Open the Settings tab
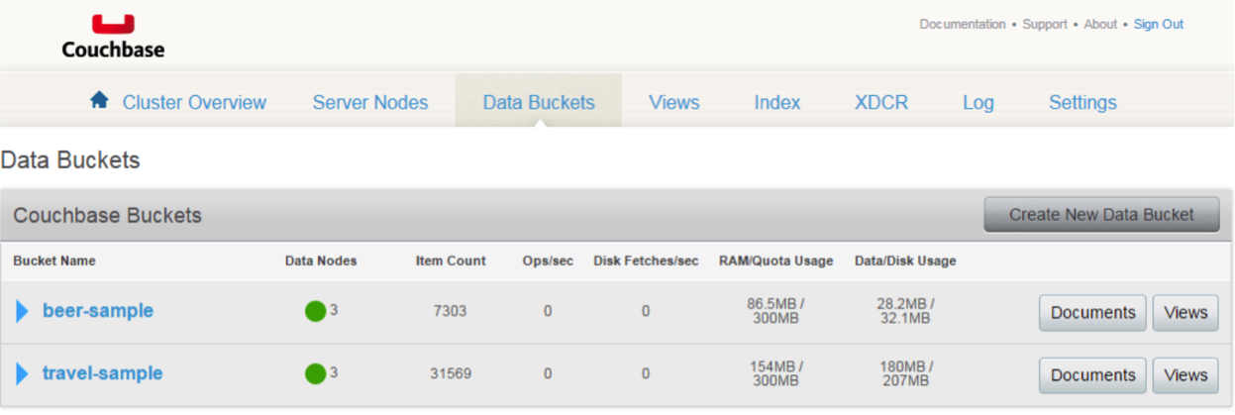The image size is (1235, 415). click(x=1082, y=102)
